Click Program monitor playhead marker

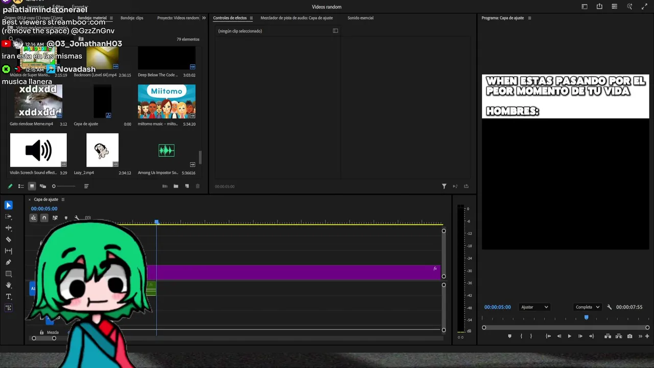tap(586, 317)
